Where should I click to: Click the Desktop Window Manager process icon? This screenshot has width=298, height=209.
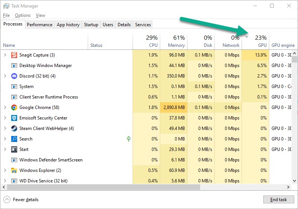14,66
